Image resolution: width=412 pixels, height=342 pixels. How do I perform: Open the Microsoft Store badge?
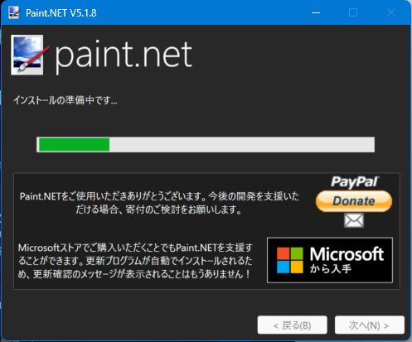pyautogui.click(x=330, y=260)
